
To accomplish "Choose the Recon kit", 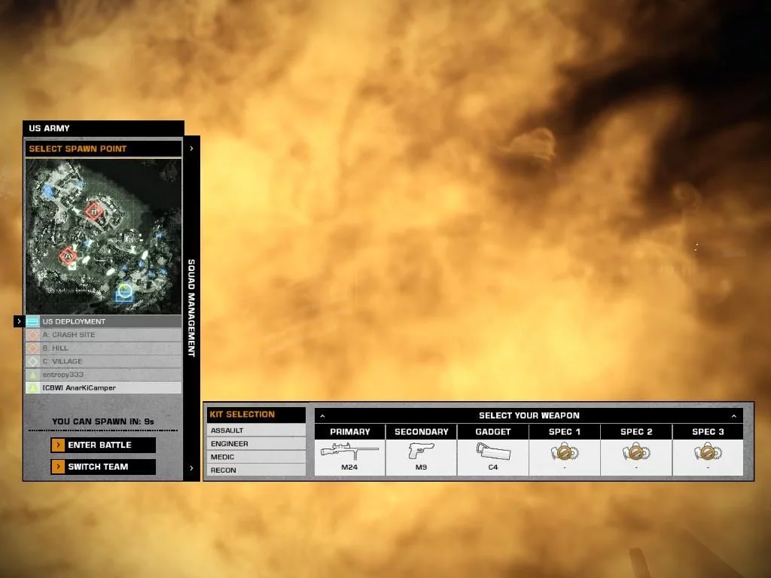I will (x=256, y=470).
